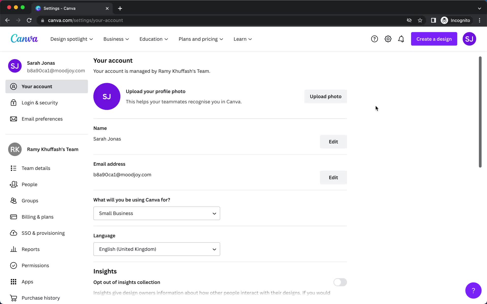487x304 pixels.
Task: Expand Business menu
Action: pyautogui.click(x=116, y=39)
